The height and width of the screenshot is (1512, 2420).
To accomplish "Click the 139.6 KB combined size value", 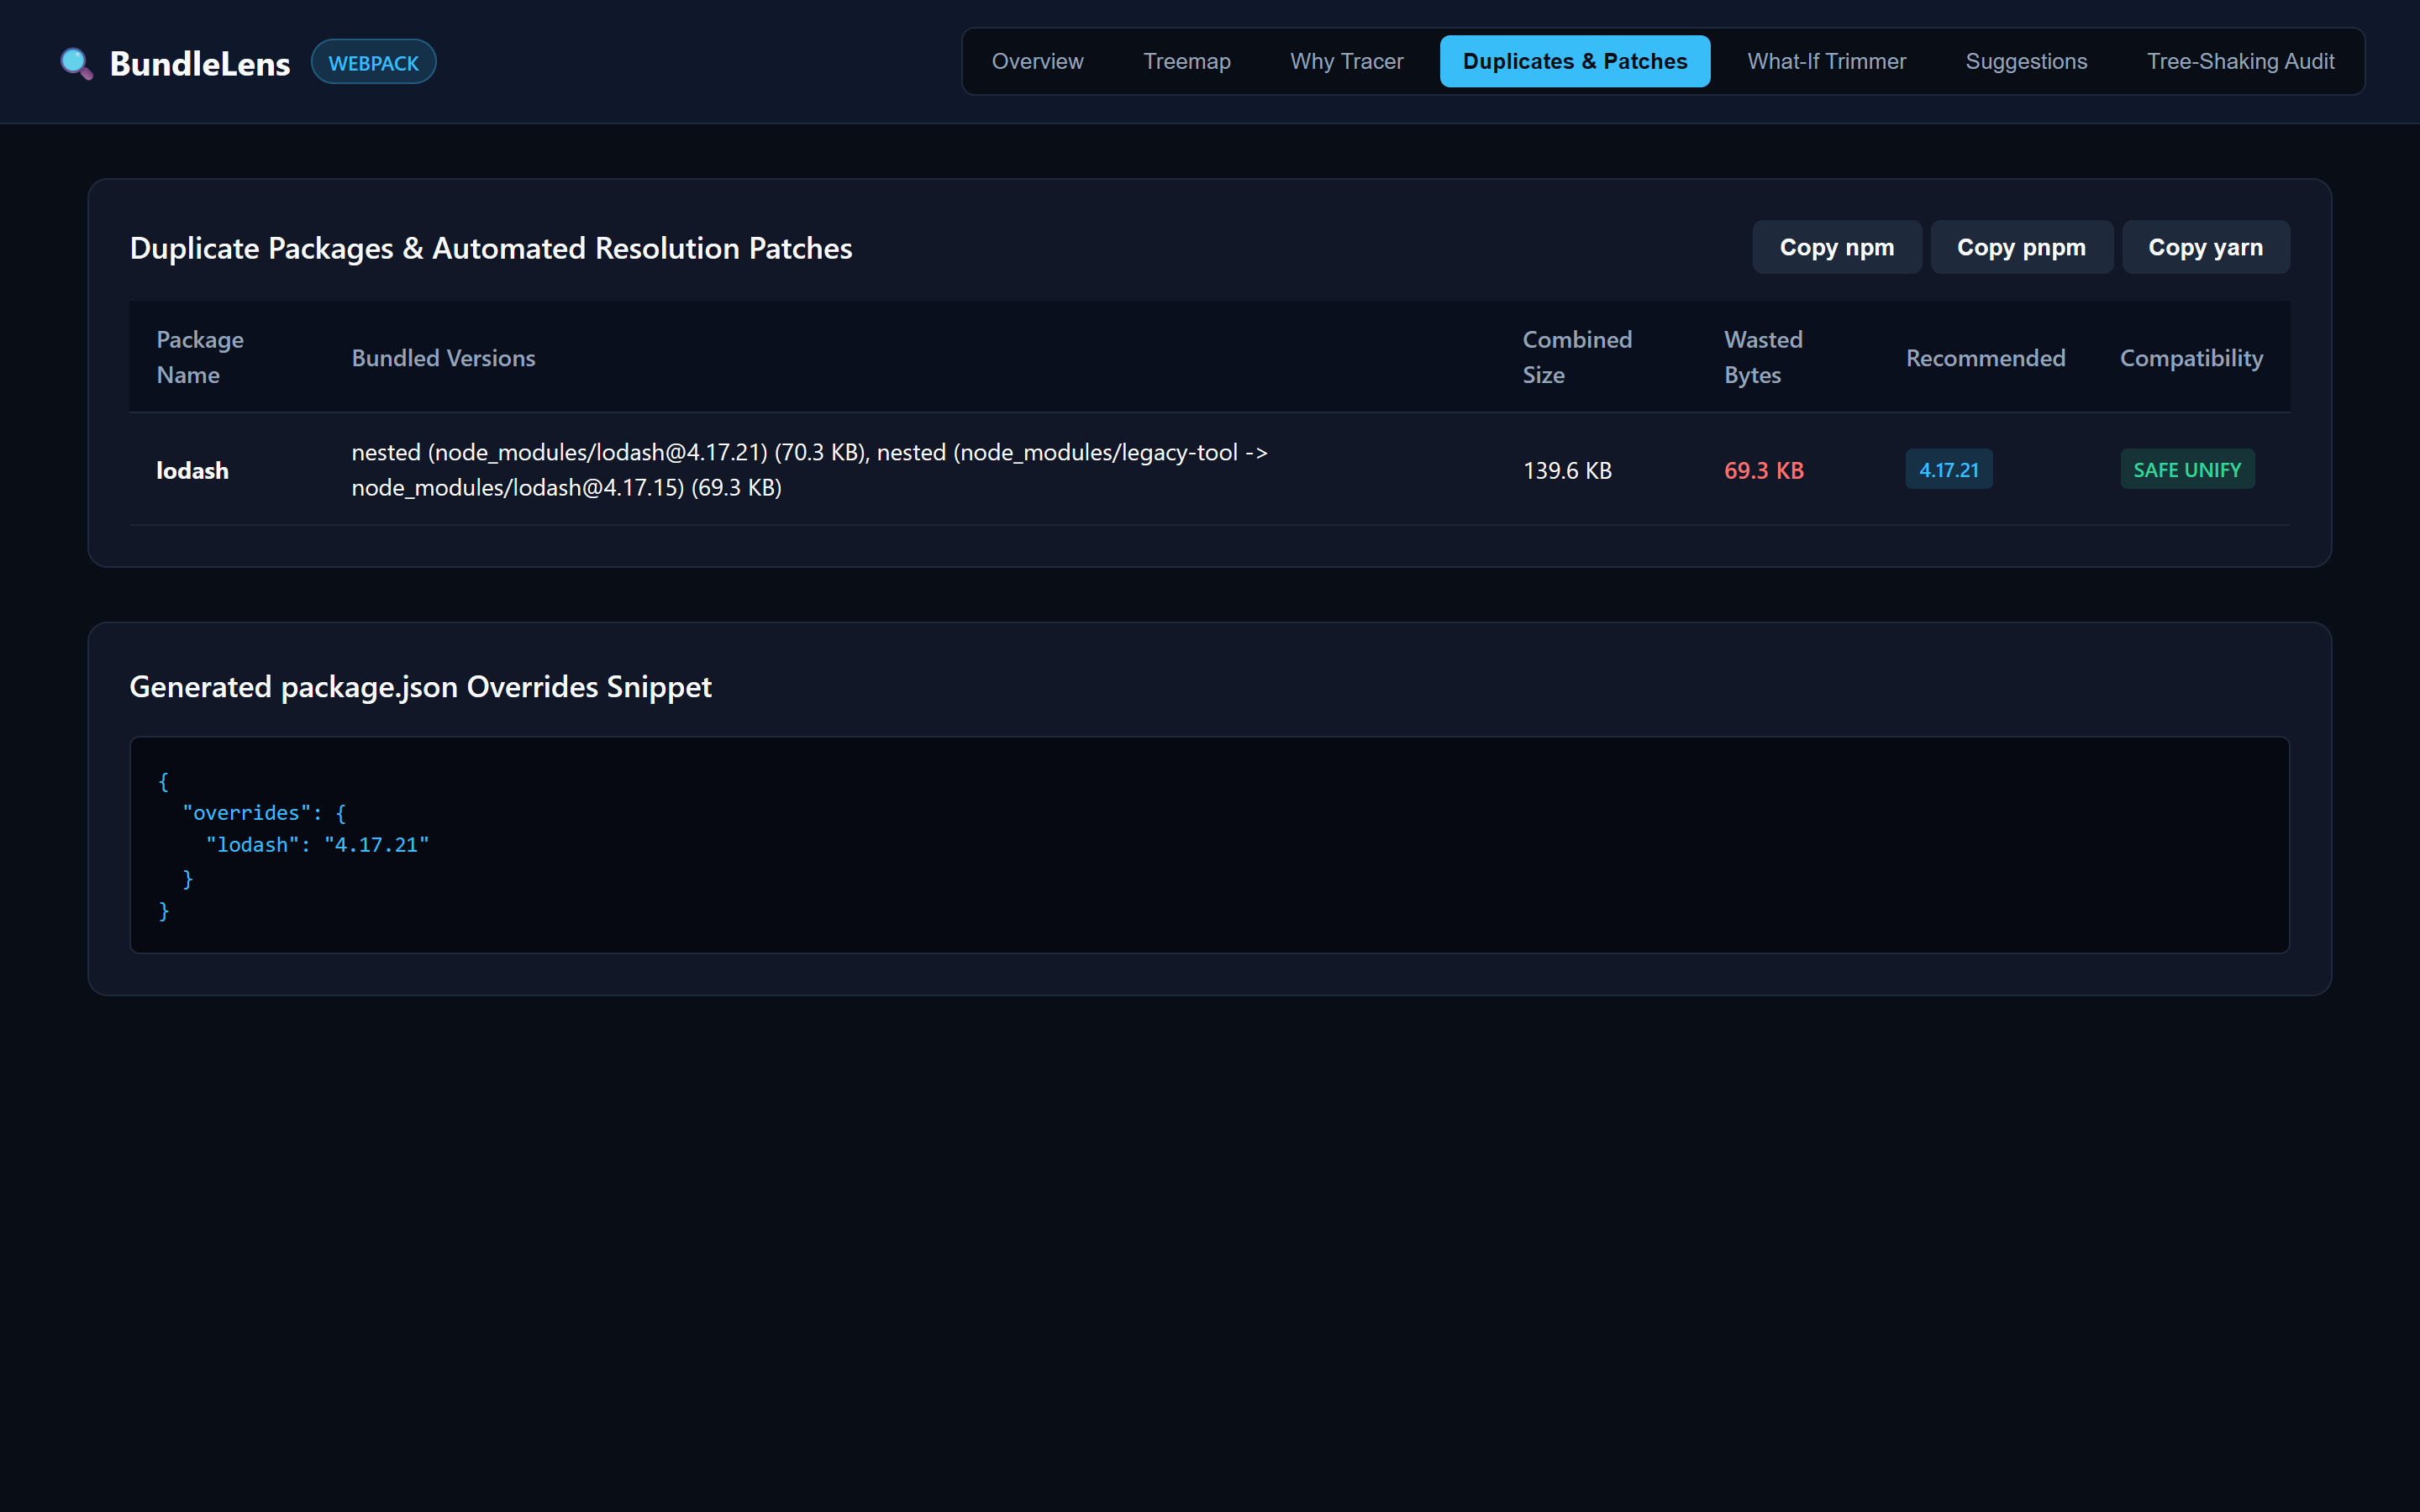I will [1567, 470].
